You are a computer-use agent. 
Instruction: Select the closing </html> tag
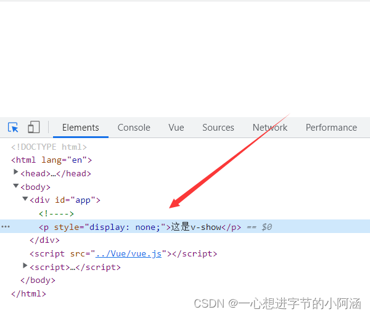[28, 294]
